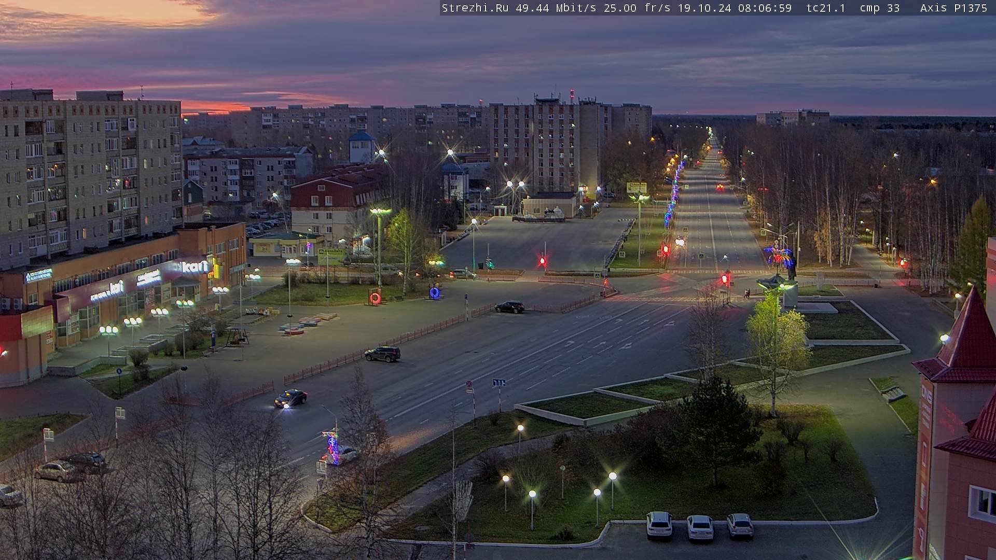Select the '49.44 Mbit/s' bitrate readout
This screenshot has height=560, width=996.
[555, 8]
